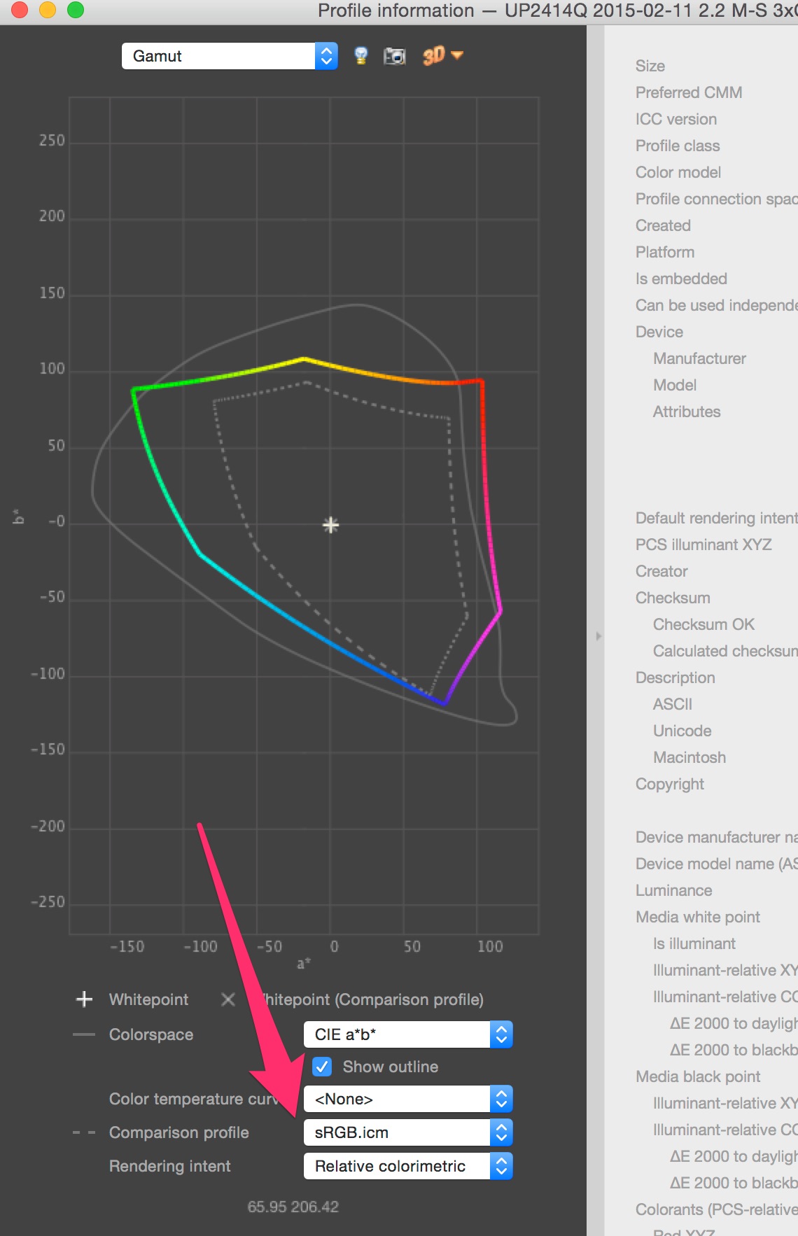The height and width of the screenshot is (1236, 798).
Task: Click the comparison whitepoint X legend icon
Action: (x=228, y=999)
